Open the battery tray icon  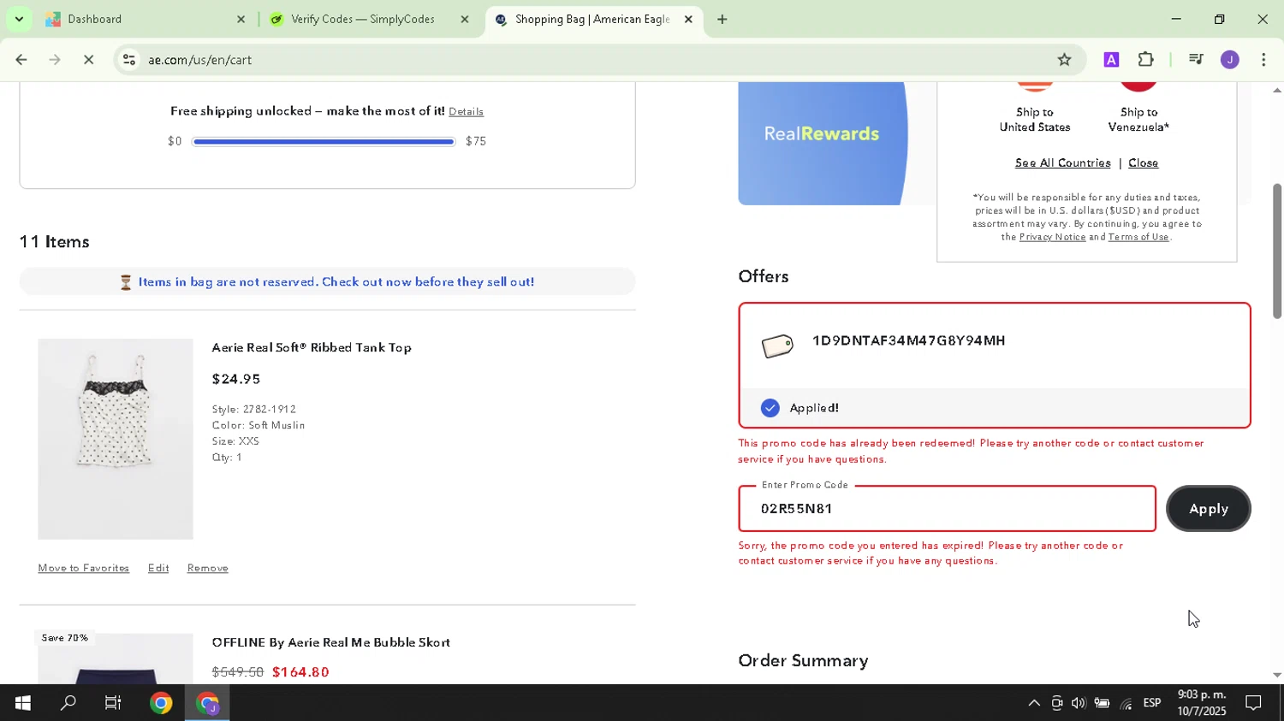point(1103,703)
